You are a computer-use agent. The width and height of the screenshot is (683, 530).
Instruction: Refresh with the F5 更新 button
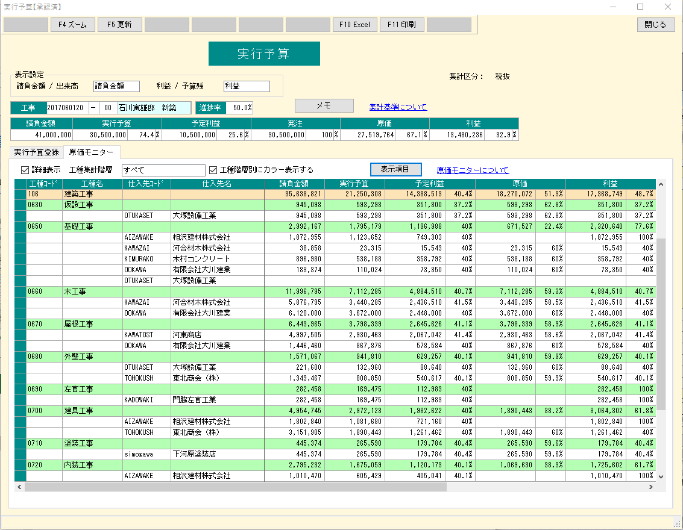coord(120,25)
